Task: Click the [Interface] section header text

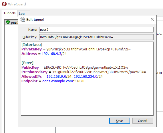Action: 32,45
